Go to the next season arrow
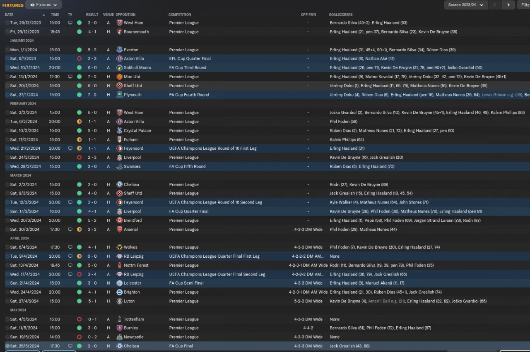 point(508,5)
